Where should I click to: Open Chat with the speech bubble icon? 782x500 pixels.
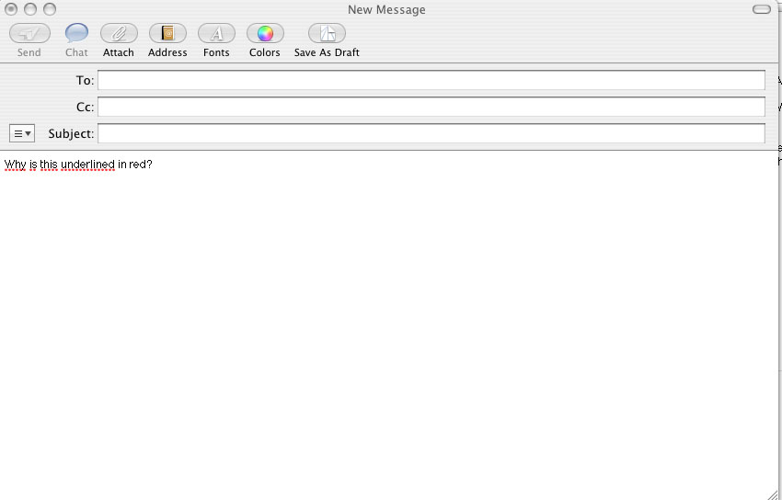point(76,33)
